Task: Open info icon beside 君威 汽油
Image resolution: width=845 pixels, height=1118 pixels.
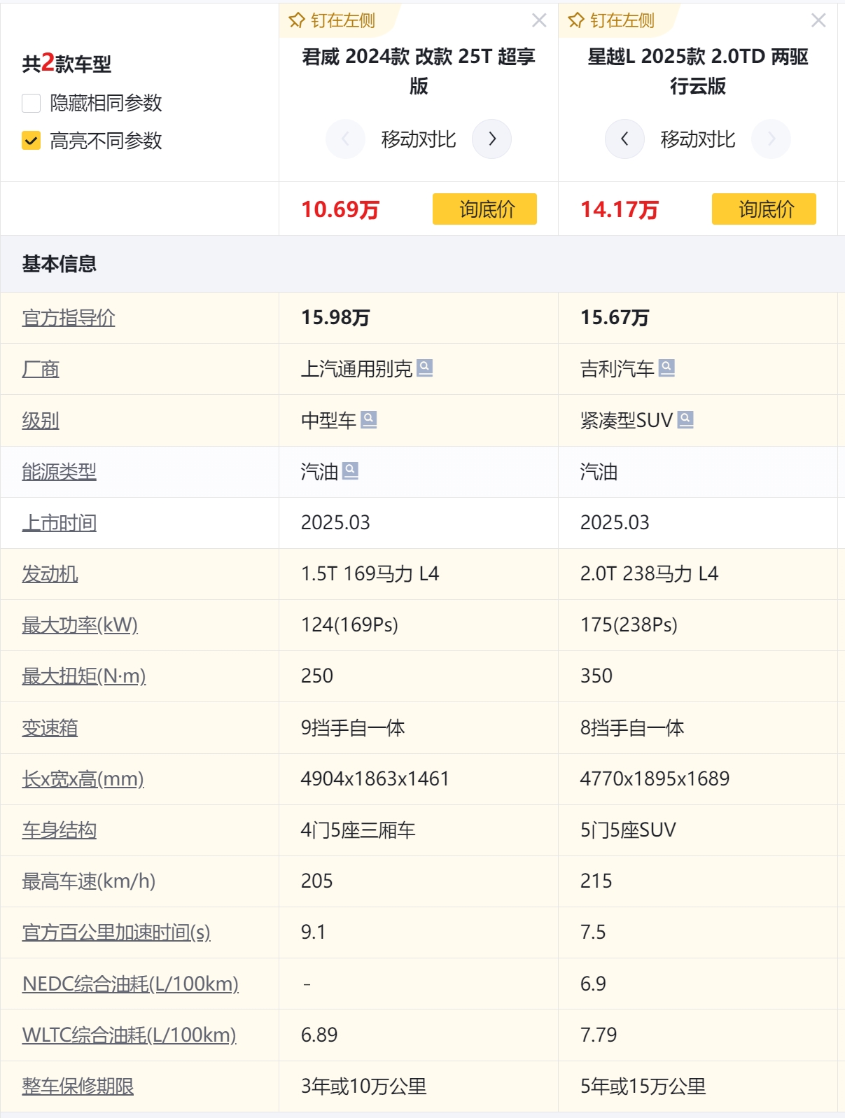Action: 350,470
